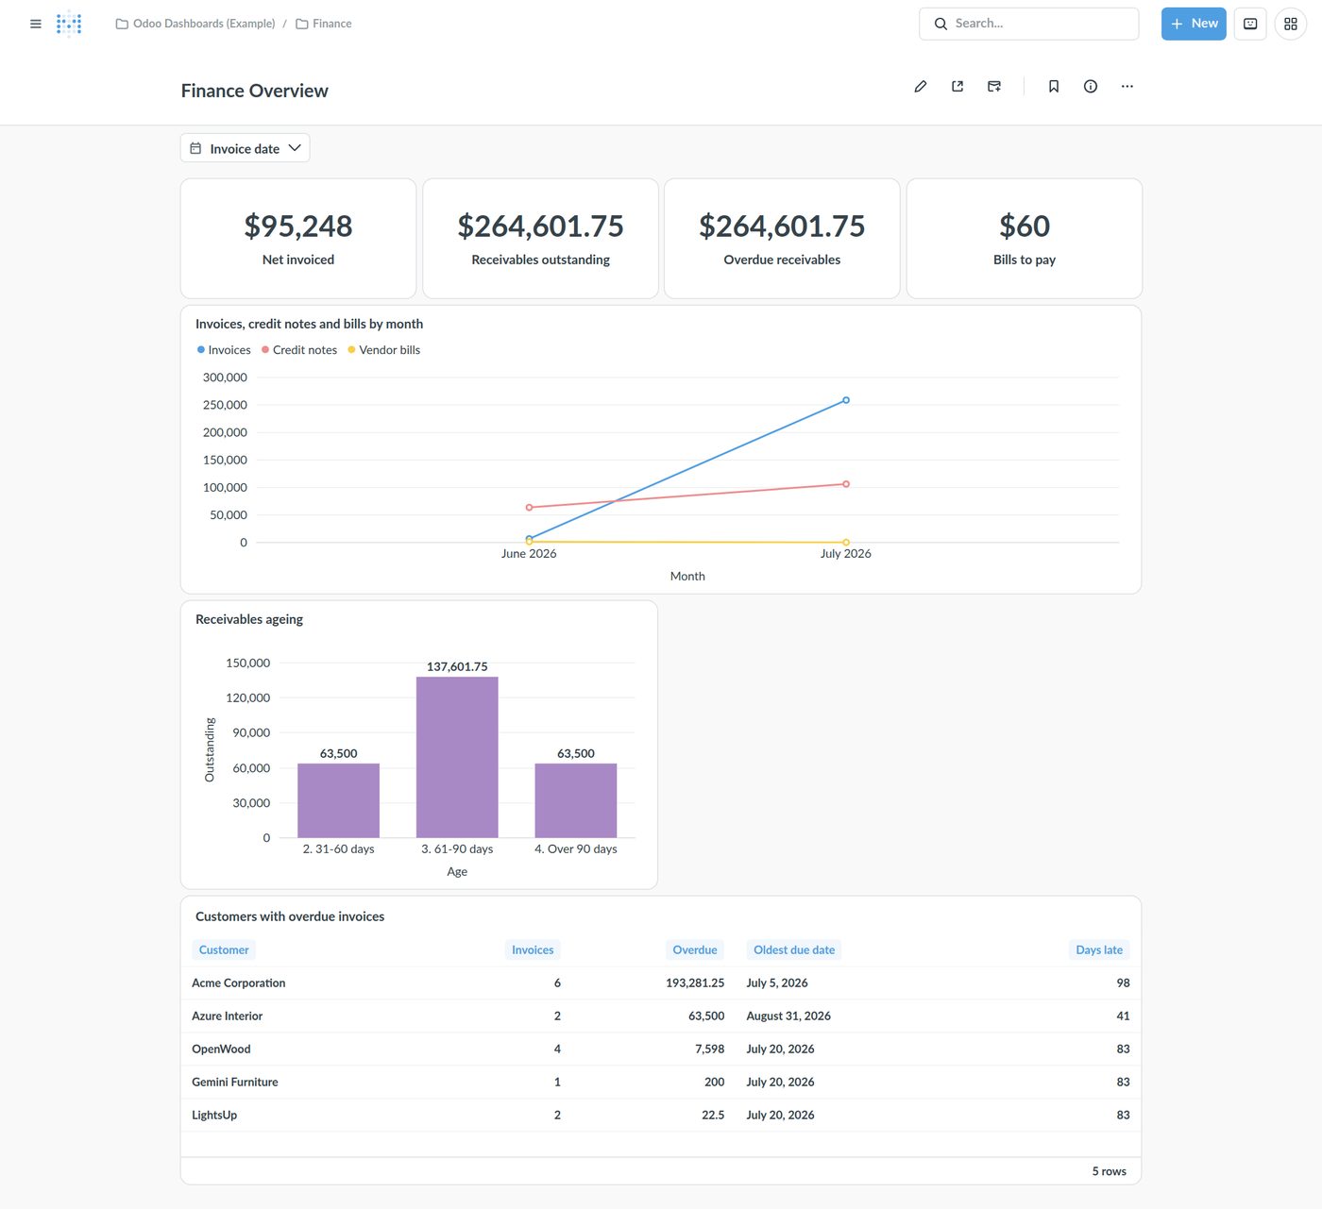Click the 31-60 days purple bar
This screenshot has height=1209, width=1322.
[339, 800]
